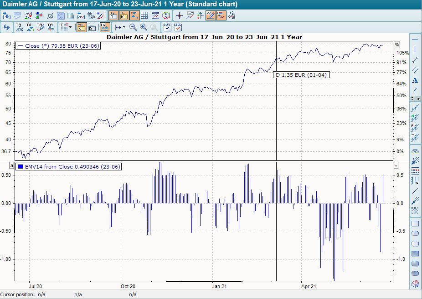Screen dimensions: 422x299
Task: Select the text tool A in right sidebar
Action: (415, 80)
